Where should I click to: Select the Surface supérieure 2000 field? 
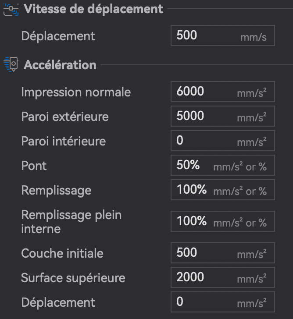(x=223, y=277)
